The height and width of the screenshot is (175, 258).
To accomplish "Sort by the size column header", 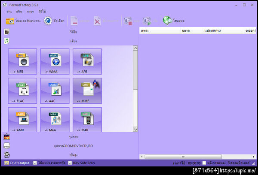I will click(191, 31).
